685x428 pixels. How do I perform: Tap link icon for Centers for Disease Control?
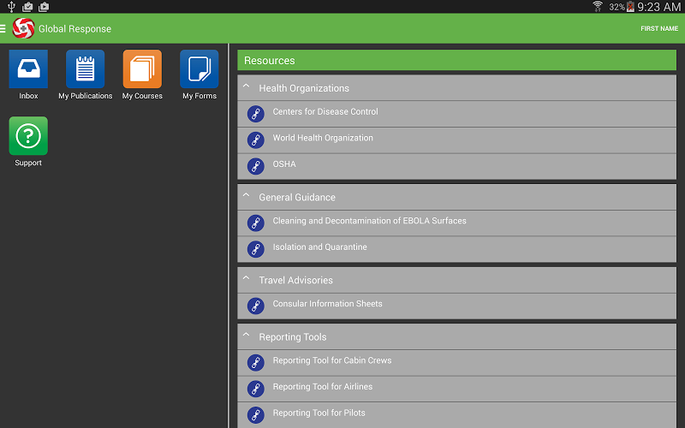tap(255, 114)
